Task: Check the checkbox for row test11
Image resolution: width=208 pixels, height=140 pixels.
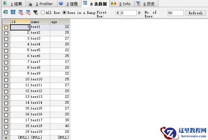Action: click(6, 86)
